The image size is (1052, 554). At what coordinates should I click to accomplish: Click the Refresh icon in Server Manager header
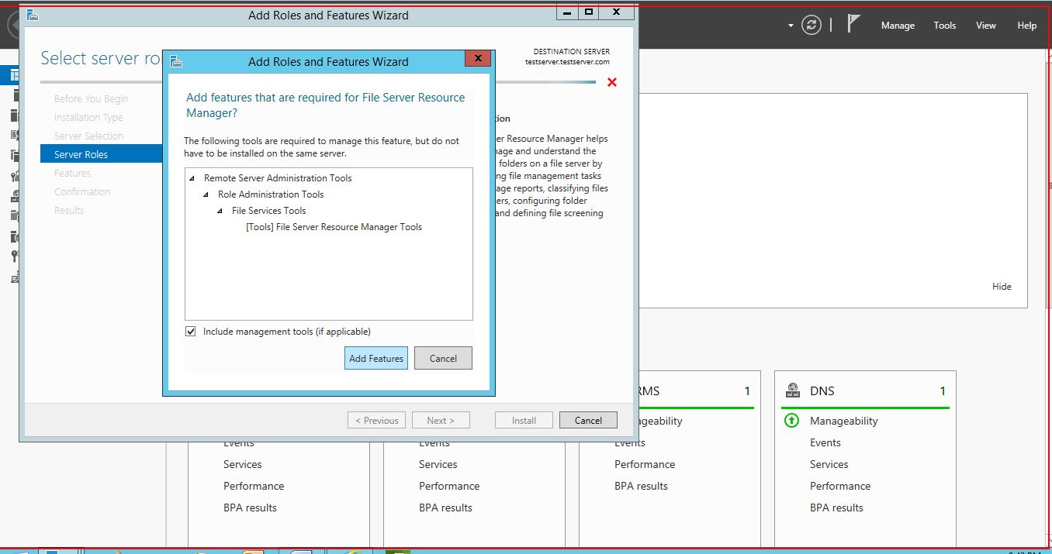click(x=811, y=25)
